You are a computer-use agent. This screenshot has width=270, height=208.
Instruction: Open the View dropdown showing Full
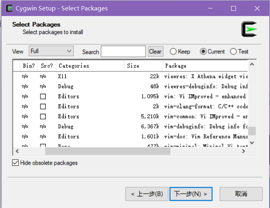point(51,51)
